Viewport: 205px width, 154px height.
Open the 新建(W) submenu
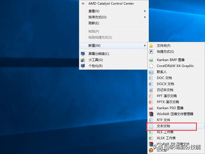tap(114, 46)
